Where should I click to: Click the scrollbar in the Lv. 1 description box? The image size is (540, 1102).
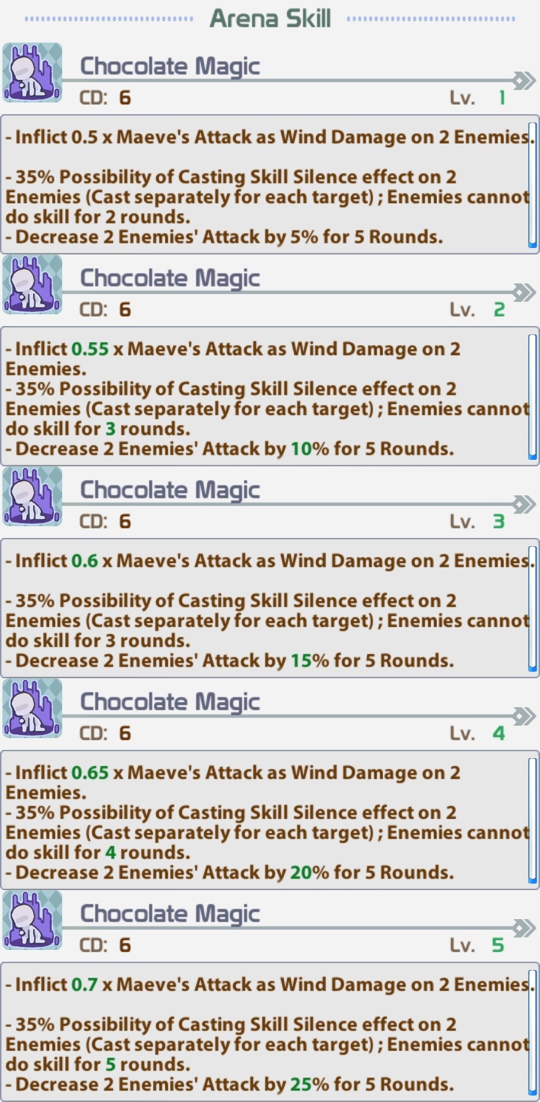pyautogui.click(x=532, y=185)
